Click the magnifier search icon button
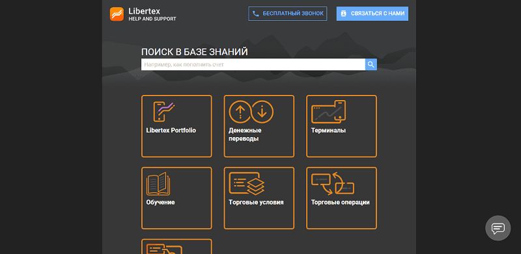 tap(371, 65)
